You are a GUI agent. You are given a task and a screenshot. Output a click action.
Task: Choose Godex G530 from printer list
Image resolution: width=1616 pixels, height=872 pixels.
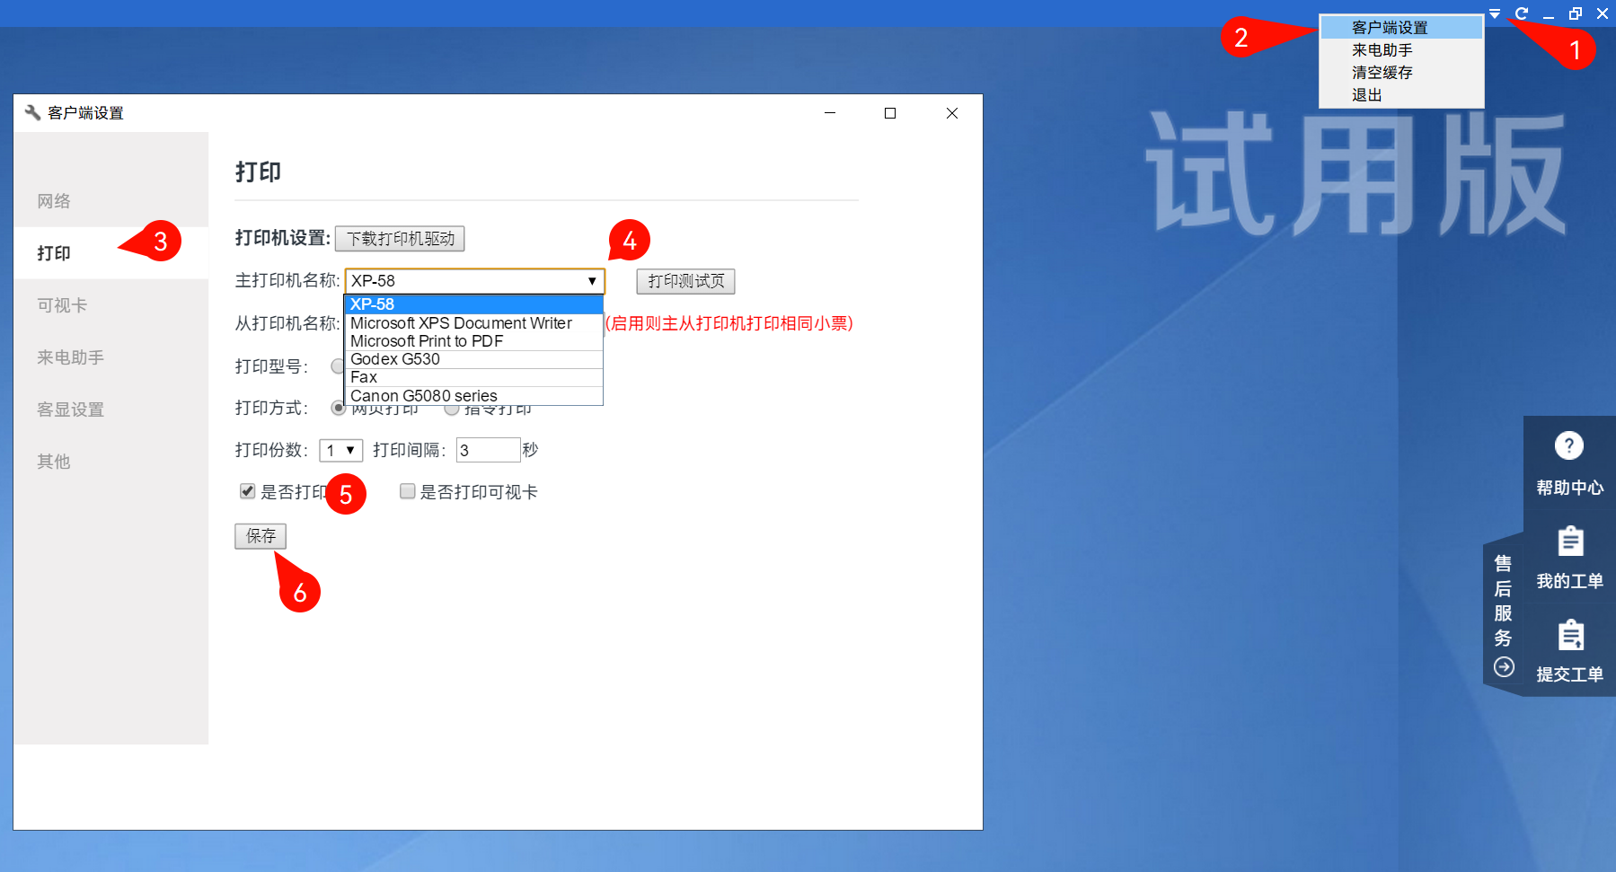pos(473,359)
